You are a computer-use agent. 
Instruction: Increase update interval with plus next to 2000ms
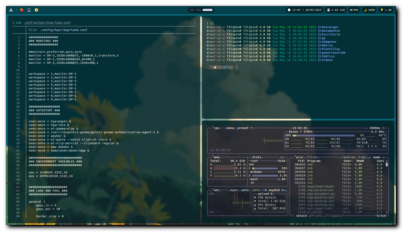tap(383, 128)
